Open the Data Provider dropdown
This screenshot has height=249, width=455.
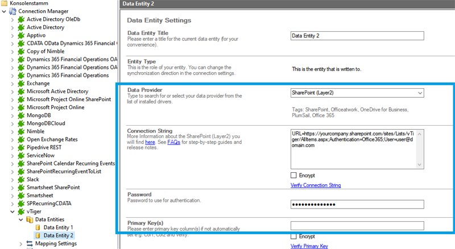coord(420,93)
